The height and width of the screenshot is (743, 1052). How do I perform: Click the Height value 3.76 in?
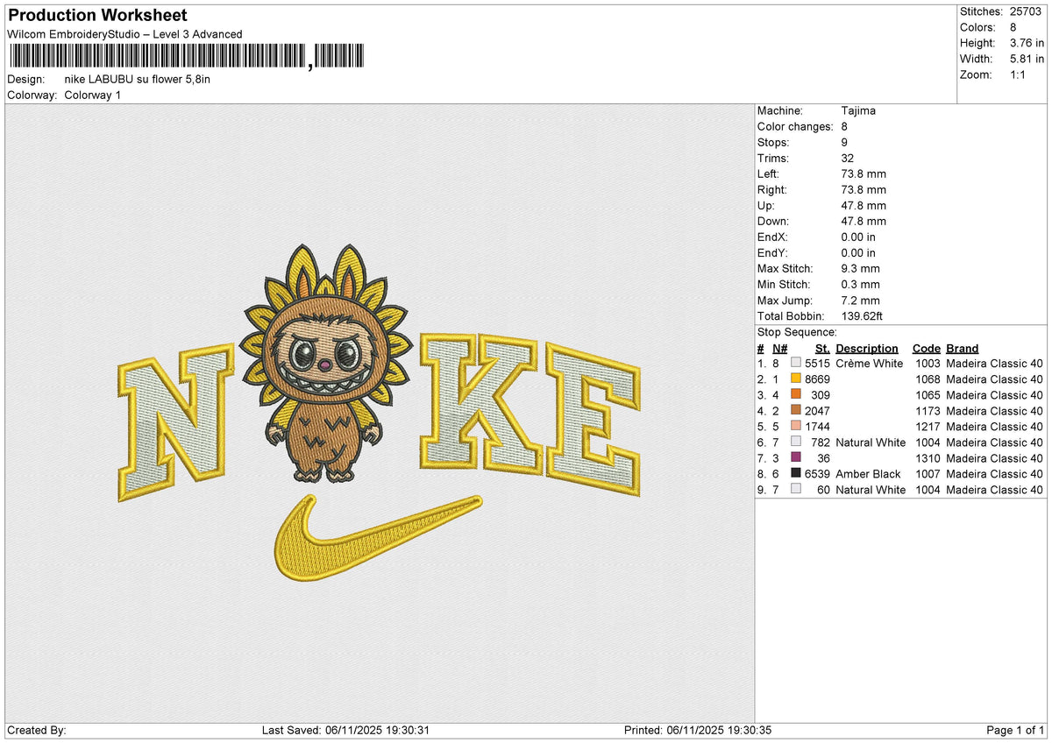coord(1028,43)
